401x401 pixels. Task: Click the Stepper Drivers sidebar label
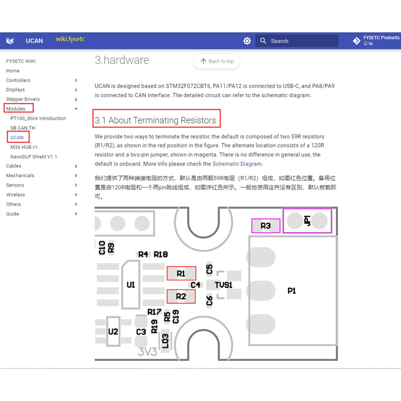[x=23, y=99]
